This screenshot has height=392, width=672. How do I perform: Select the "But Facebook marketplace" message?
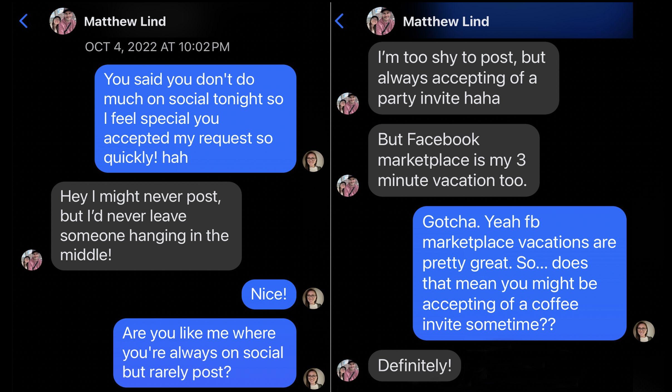click(454, 160)
